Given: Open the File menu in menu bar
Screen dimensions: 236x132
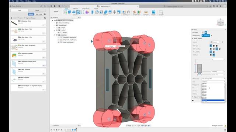Looking at the screenshot, I should click(x=13, y=1).
